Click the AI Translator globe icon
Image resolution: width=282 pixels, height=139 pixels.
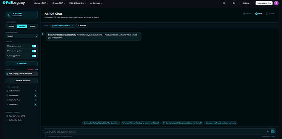click(8, 96)
